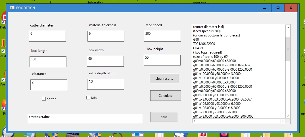The image size is (305, 137).
Task: Click the clearance value field
Action: (x=49, y=85)
